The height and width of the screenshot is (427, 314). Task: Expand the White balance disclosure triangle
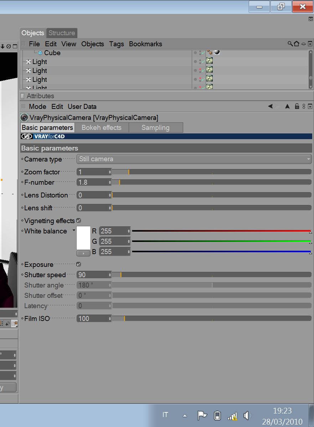click(74, 230)
